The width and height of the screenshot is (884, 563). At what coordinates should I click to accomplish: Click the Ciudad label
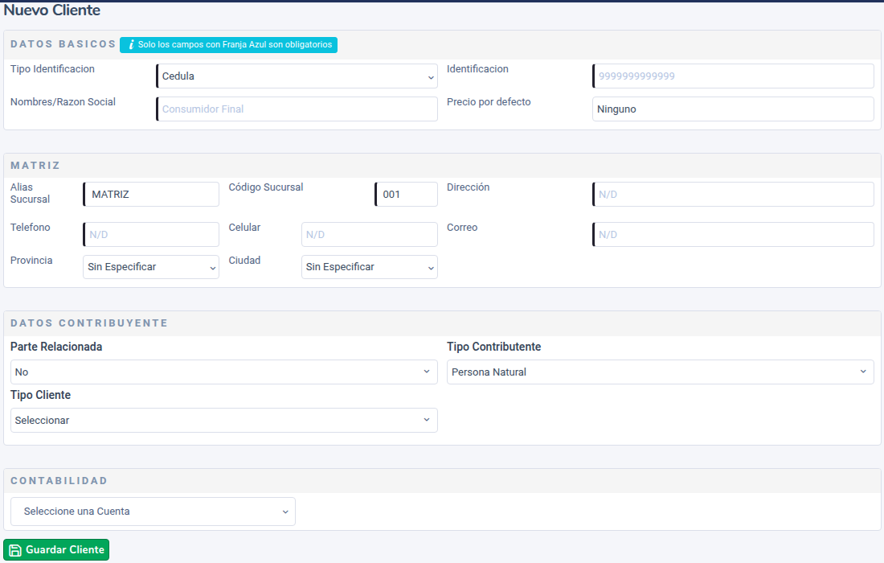click(244, 261)
